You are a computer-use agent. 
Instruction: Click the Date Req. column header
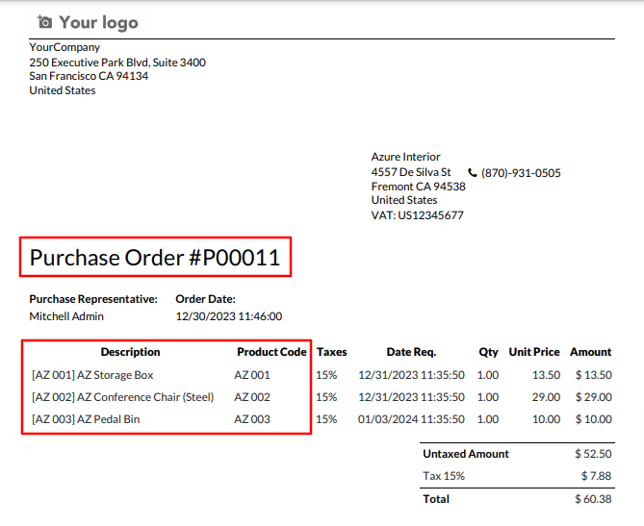[411, 352]
